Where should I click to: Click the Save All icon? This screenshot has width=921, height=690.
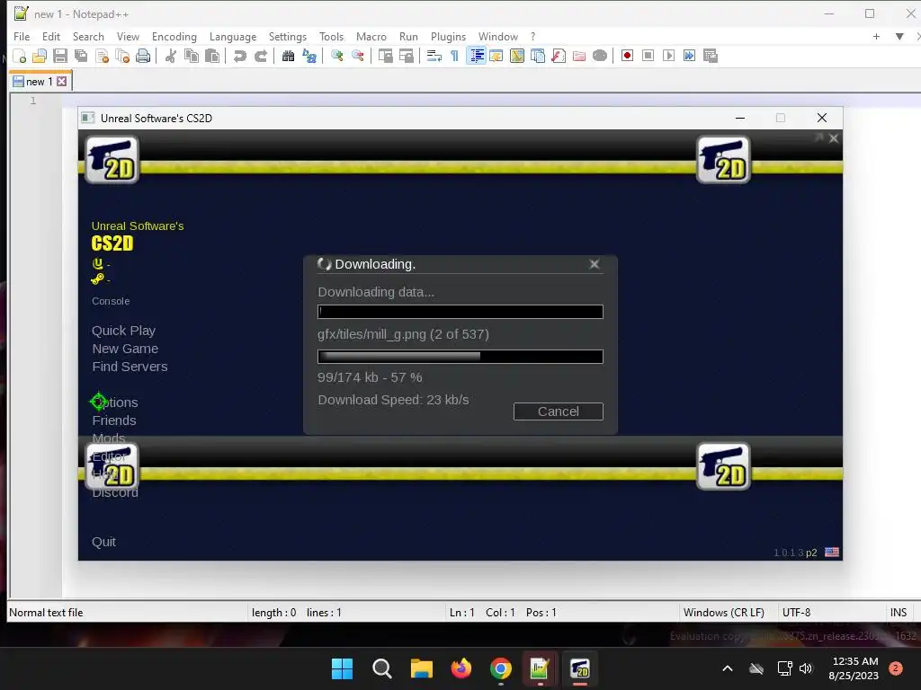[81, 56]
